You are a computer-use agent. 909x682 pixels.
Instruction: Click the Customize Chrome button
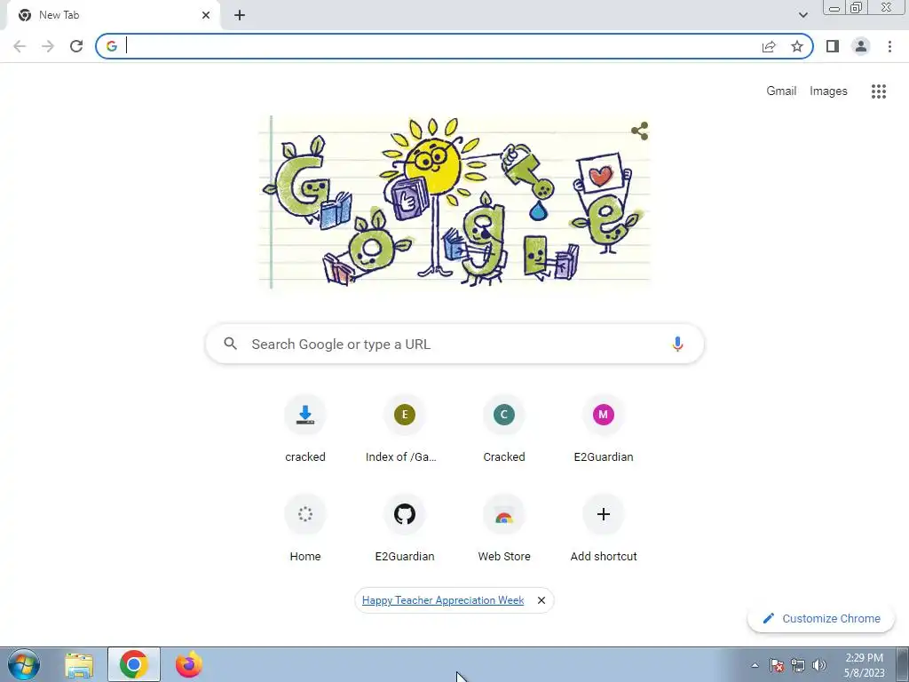pos(821,618)
